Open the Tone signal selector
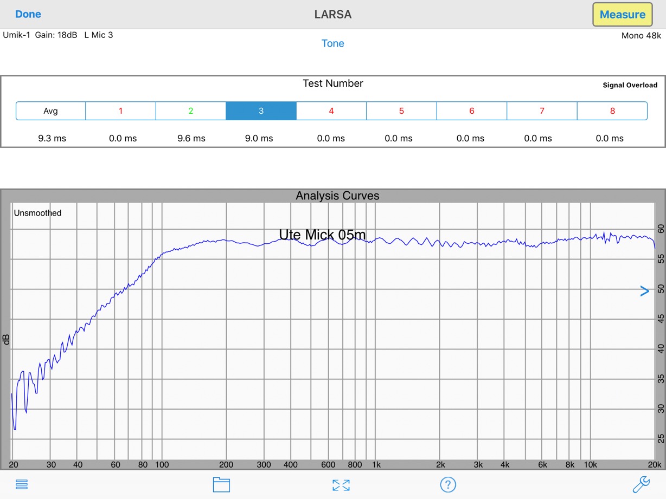The height and width of the screenshot is (499, 666). click(332, 43)
